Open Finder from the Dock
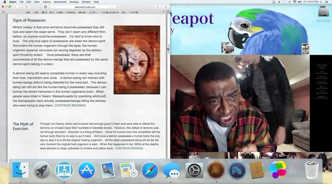 pyautogui.click(x=20, y=171)
